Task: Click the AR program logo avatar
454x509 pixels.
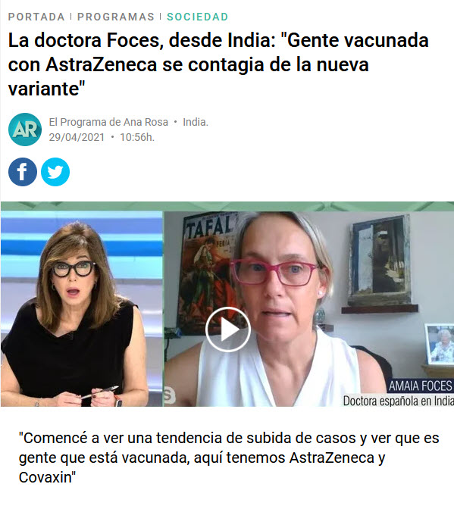Action: [25, 130]
